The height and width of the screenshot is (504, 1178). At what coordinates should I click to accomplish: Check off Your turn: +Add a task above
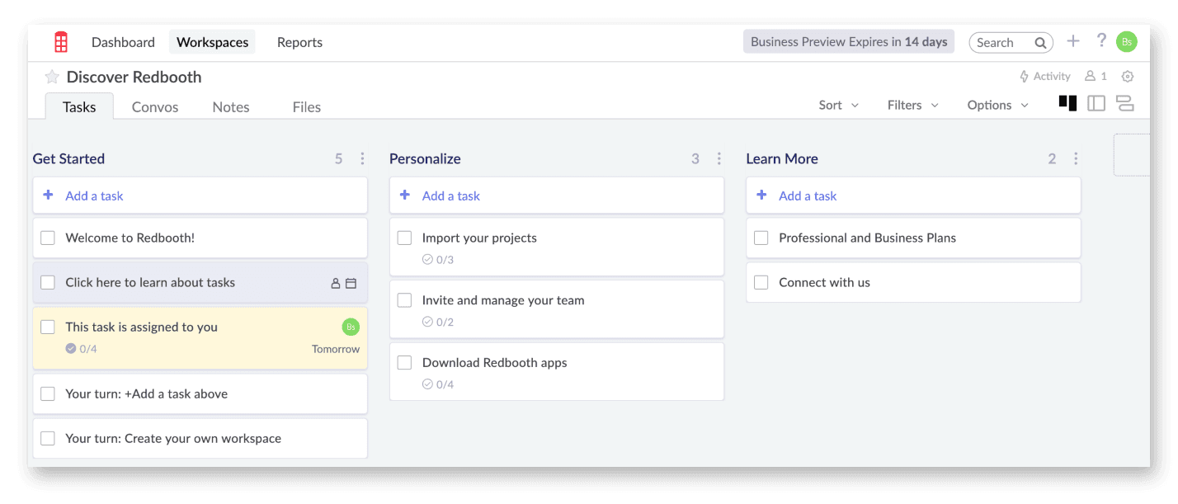click(48, 393)
